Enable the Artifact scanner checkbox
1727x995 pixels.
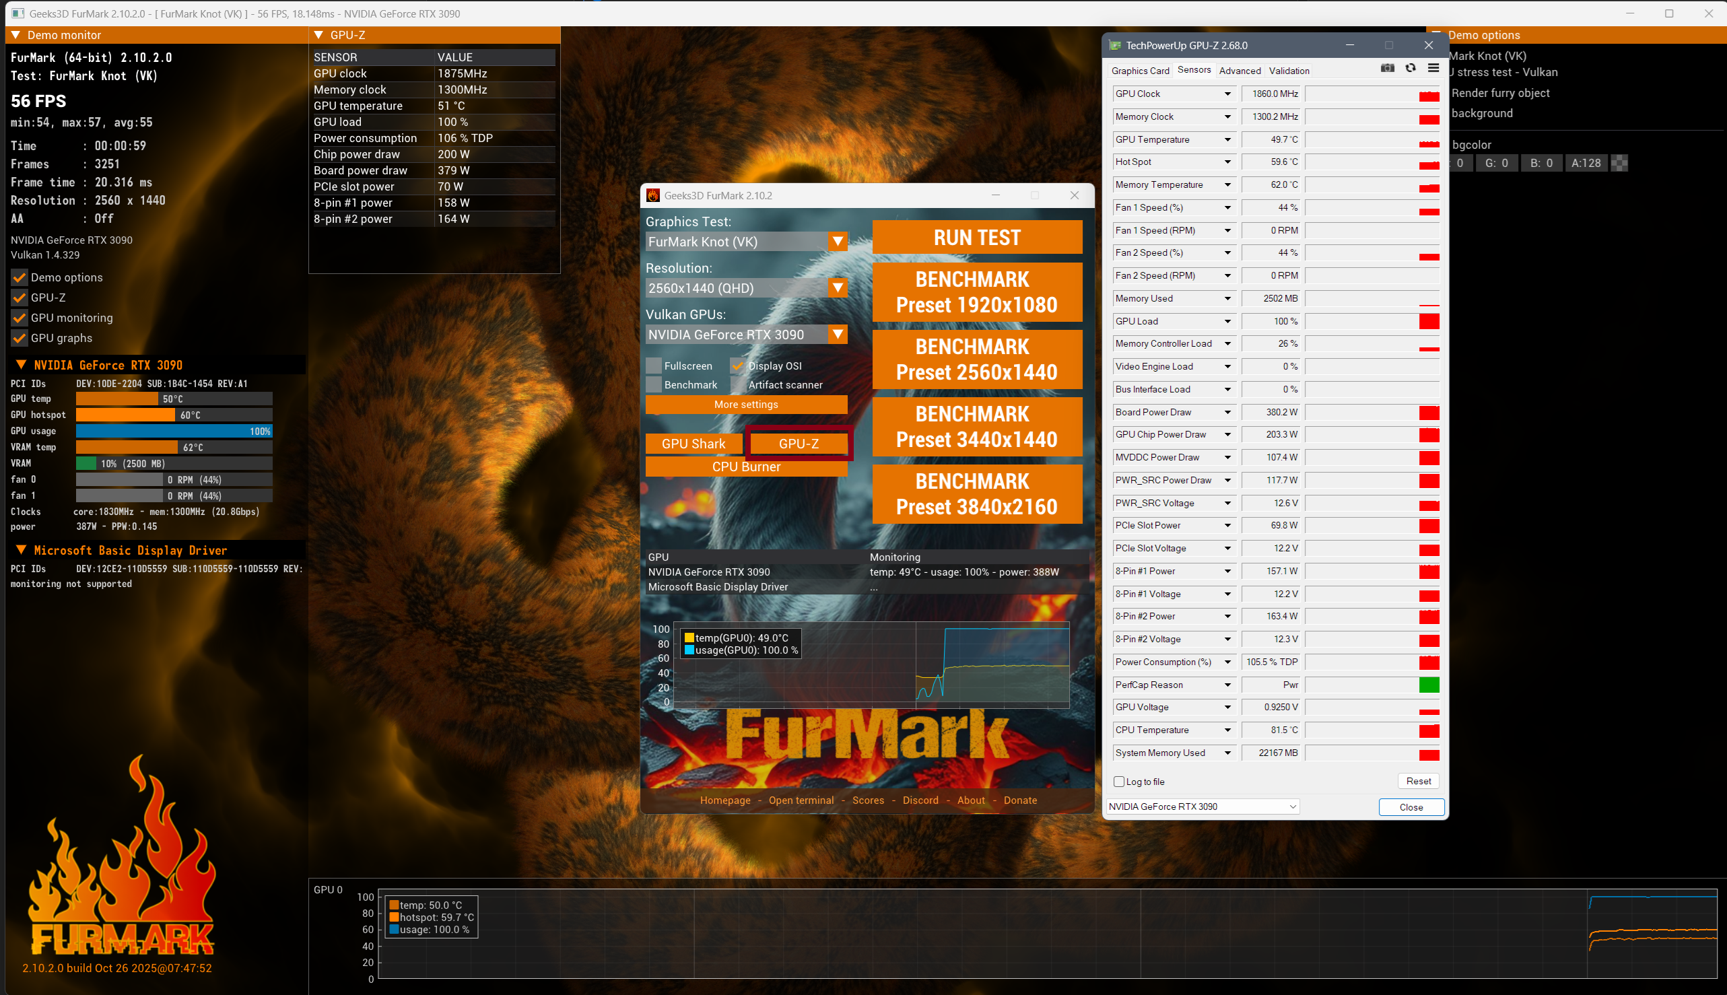tap(738, 385)
